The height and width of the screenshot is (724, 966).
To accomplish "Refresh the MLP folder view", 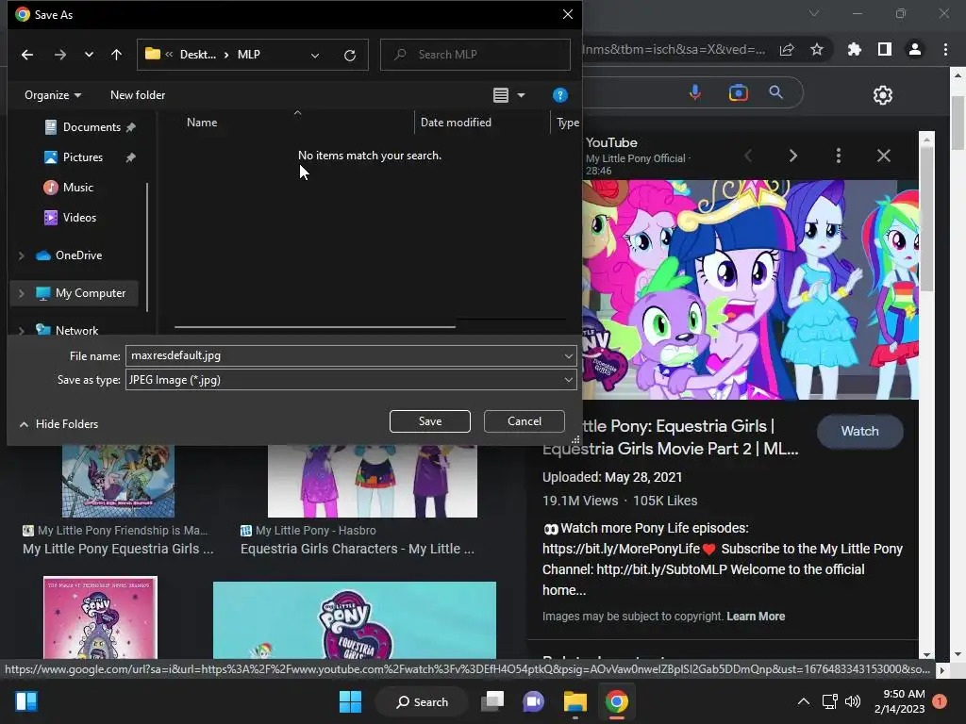I will (x=350, y=56).
